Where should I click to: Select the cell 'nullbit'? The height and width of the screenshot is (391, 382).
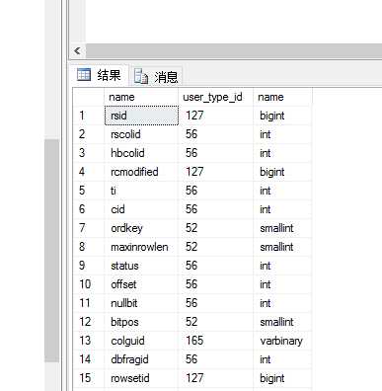click(x=141, y=303)
